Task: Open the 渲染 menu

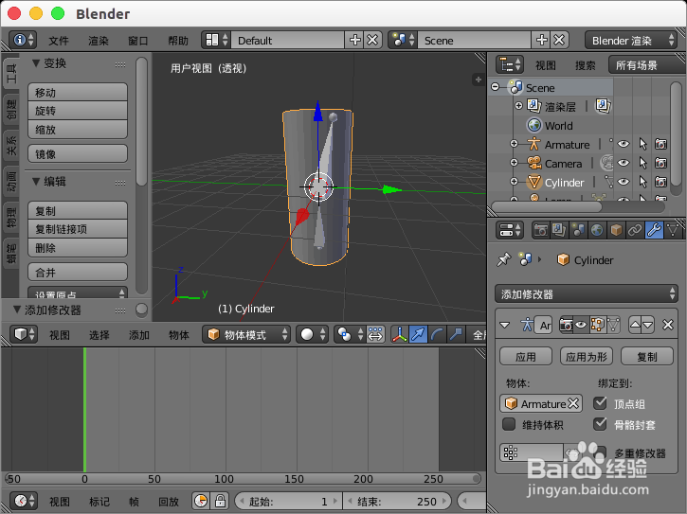Action: pos(99,41)
